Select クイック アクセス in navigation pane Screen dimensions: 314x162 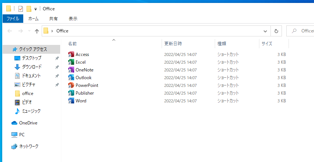click(x=33, y=49)
